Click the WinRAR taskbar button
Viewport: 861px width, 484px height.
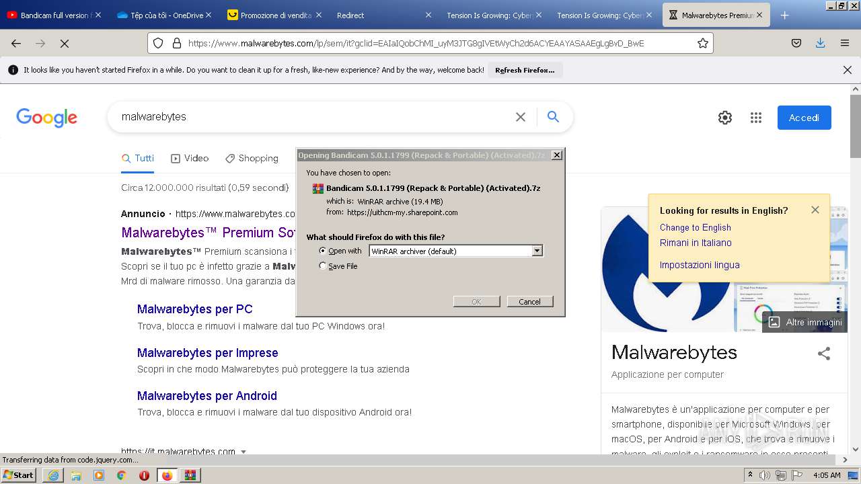[x=190, y=475]
